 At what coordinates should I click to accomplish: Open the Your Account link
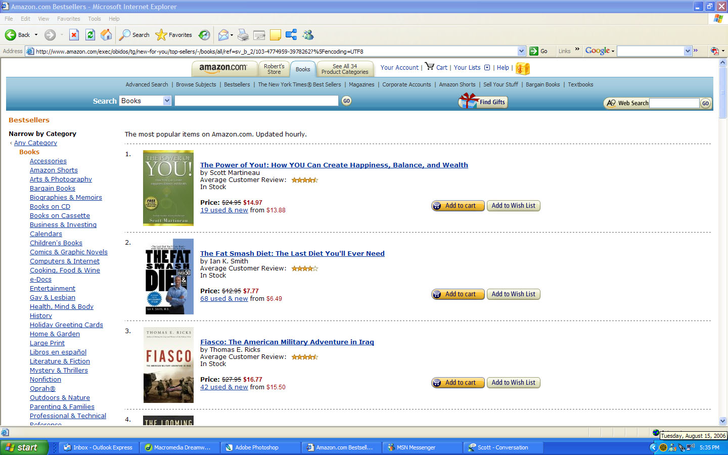pos(399,68)
